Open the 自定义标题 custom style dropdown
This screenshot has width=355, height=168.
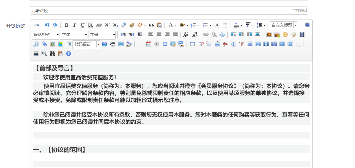[x=283, y=25]
